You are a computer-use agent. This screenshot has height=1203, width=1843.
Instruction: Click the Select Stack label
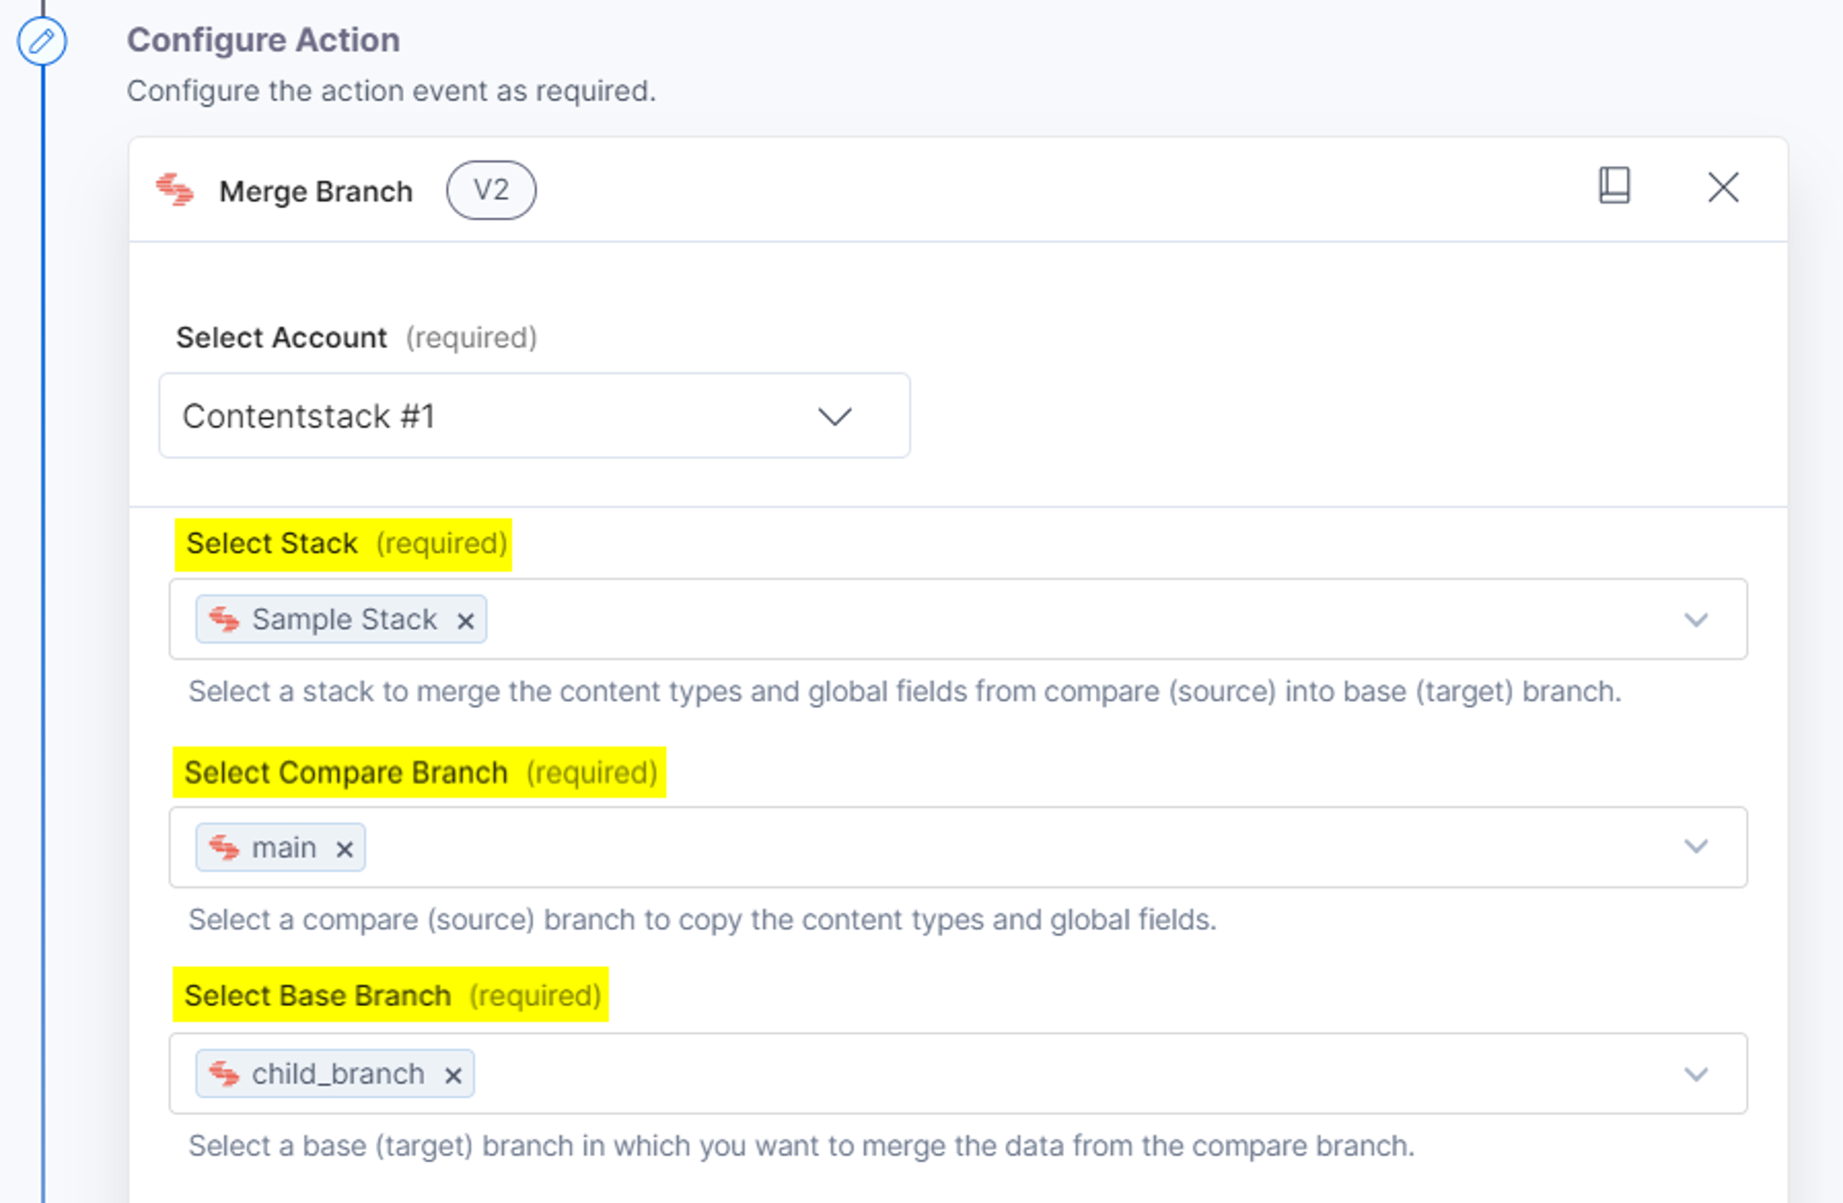[x=272, y=544]
